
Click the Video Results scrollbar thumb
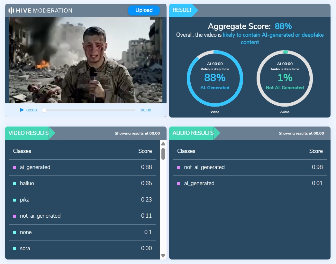[x=163, y=154]
